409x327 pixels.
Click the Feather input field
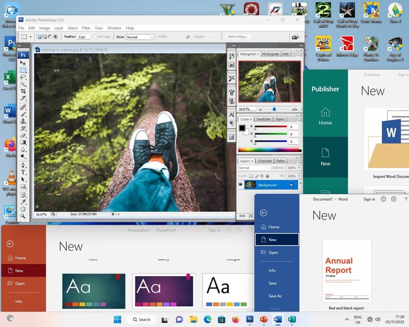point(84,37)
